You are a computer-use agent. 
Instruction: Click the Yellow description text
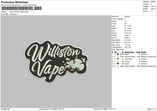click(127, 62)
